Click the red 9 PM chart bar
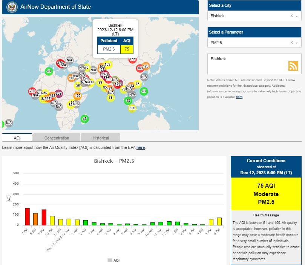Viewport: 305px width, 265px height. pyautogui.click(x=44, y=218)
